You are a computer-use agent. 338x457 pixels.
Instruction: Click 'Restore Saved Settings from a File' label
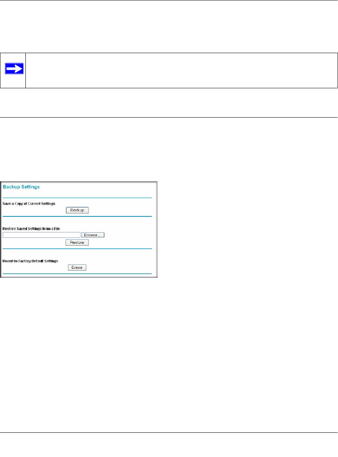click(31, 229)
